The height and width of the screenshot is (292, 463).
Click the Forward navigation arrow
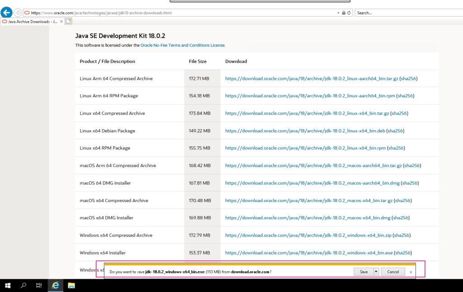(x=18, y=12)
